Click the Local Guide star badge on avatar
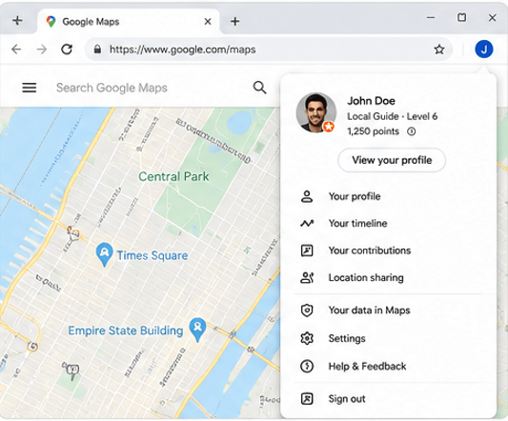 [329, 127]
